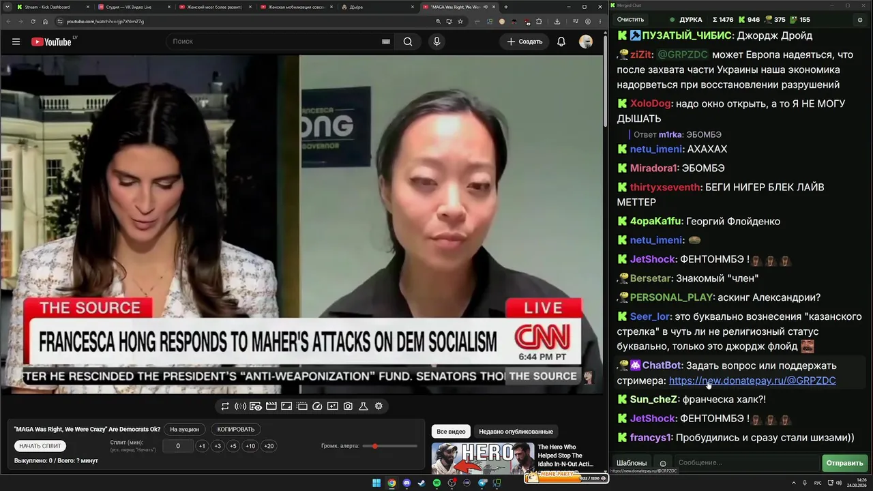This screenshot has width=873, height=491.
Task: Open the donatepay.ru link in chat
Action: coord(752,381)
